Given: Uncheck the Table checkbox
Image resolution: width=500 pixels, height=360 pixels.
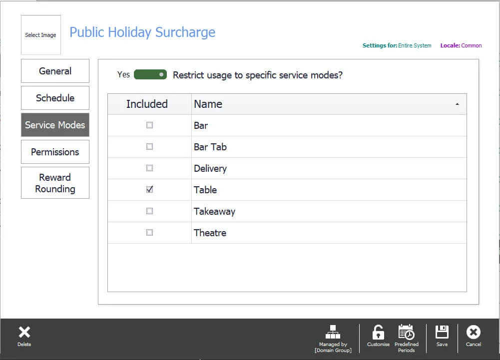Looking at the screenshot, I should click(x=149, y=189).
